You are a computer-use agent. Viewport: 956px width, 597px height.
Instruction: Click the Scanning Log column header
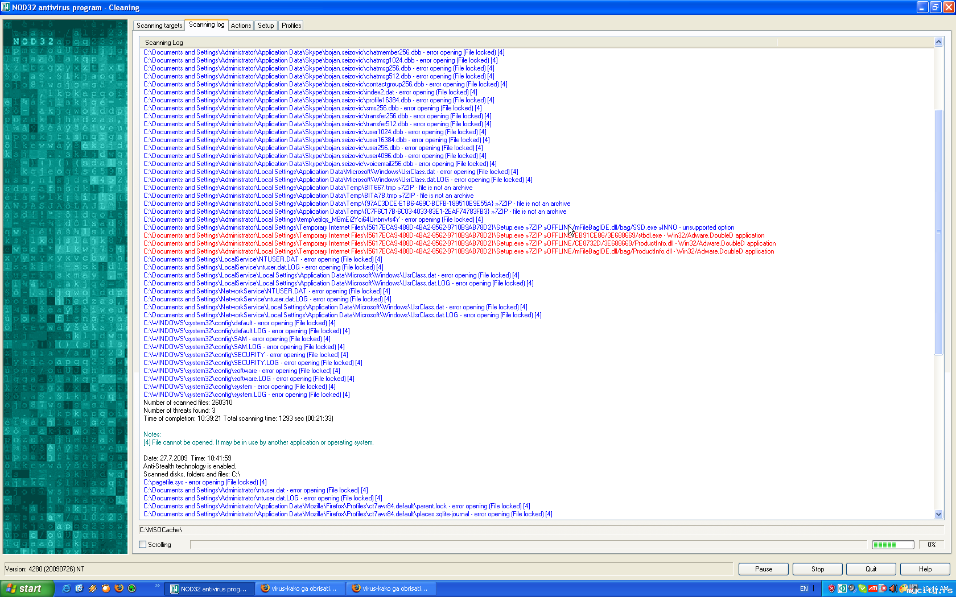coord(458,43)
